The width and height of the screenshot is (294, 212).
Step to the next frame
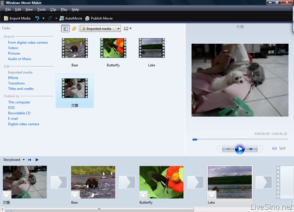tap(251, 149)
